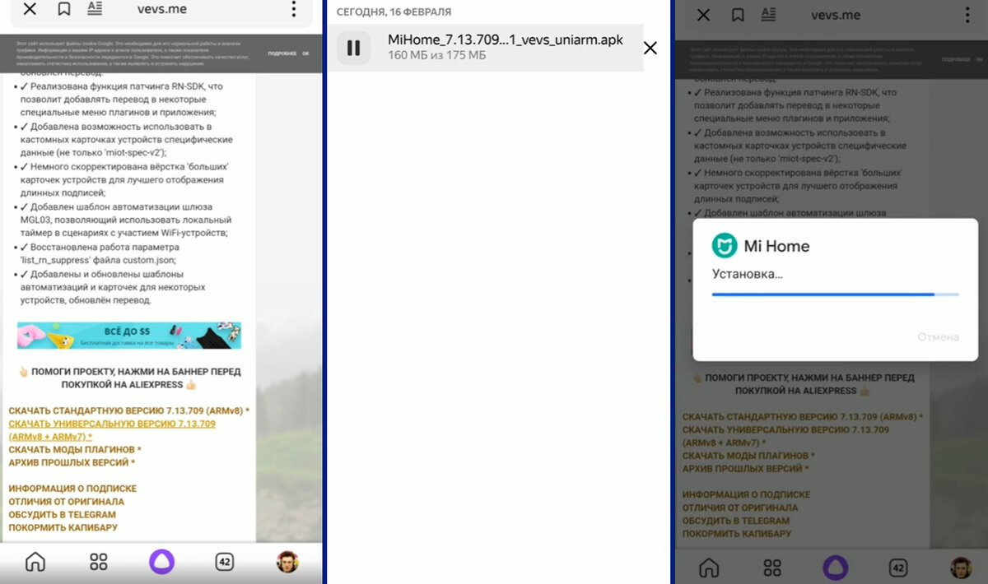
Task: Open ОТЛИЧИЯ ОТ ОРИГИНАЛА in left screen
Action: click(67, 502)
